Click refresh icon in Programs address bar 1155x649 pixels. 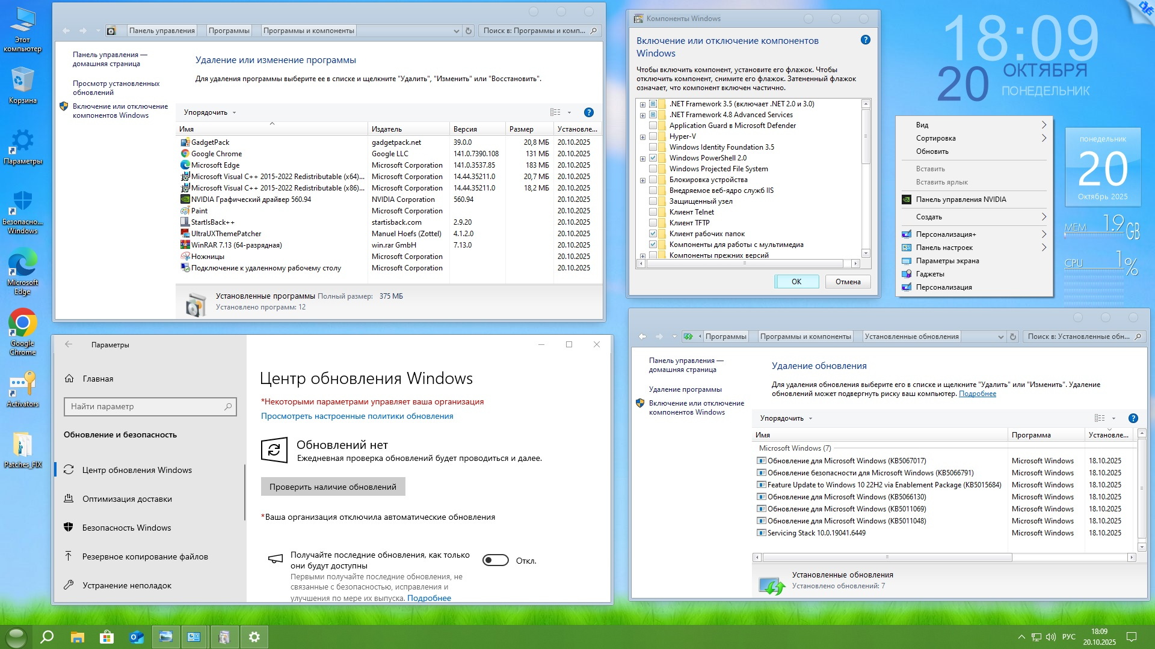click(x=469, y=31)
